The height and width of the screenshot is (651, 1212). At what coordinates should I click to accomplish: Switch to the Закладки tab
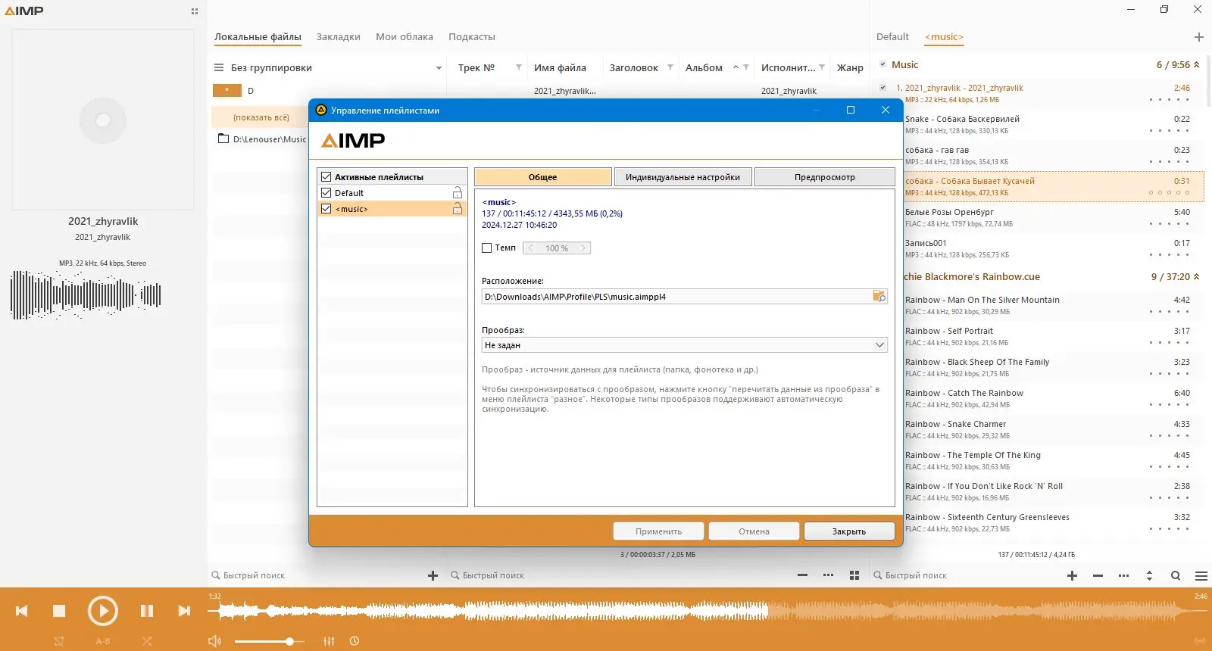point(339,36)
